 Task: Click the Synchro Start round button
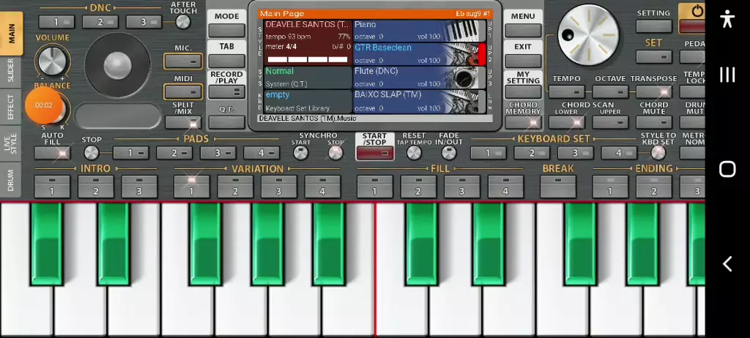point(301,153)
